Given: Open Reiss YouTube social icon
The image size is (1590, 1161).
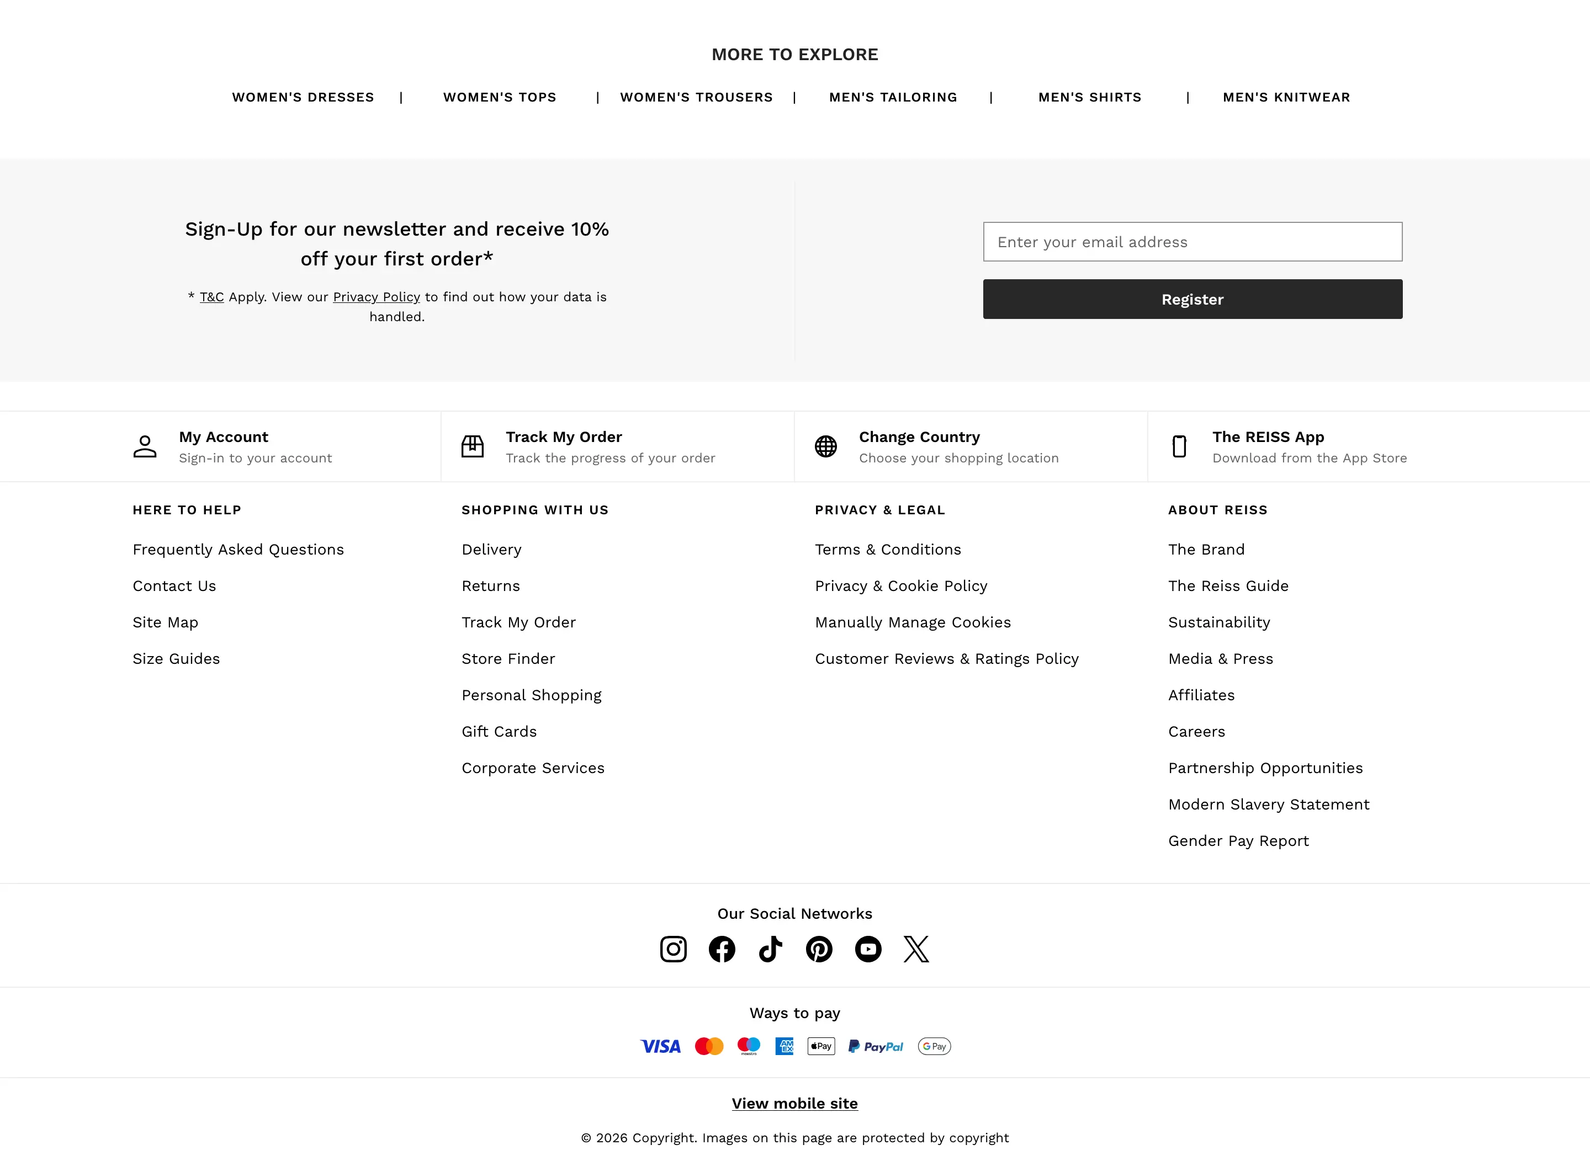Looking at the screenshot, I should tap(868, 949).
